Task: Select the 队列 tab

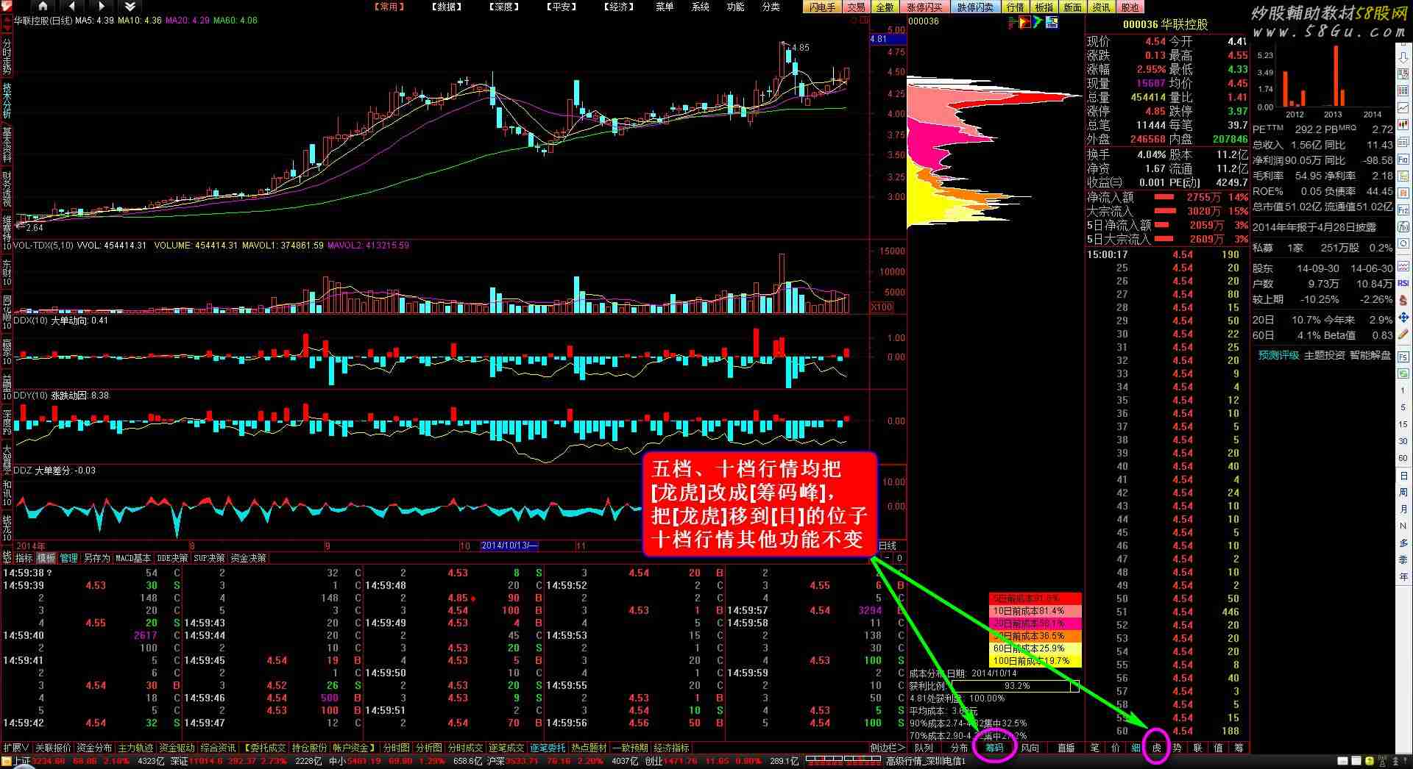Action: (x=924, y=748)
